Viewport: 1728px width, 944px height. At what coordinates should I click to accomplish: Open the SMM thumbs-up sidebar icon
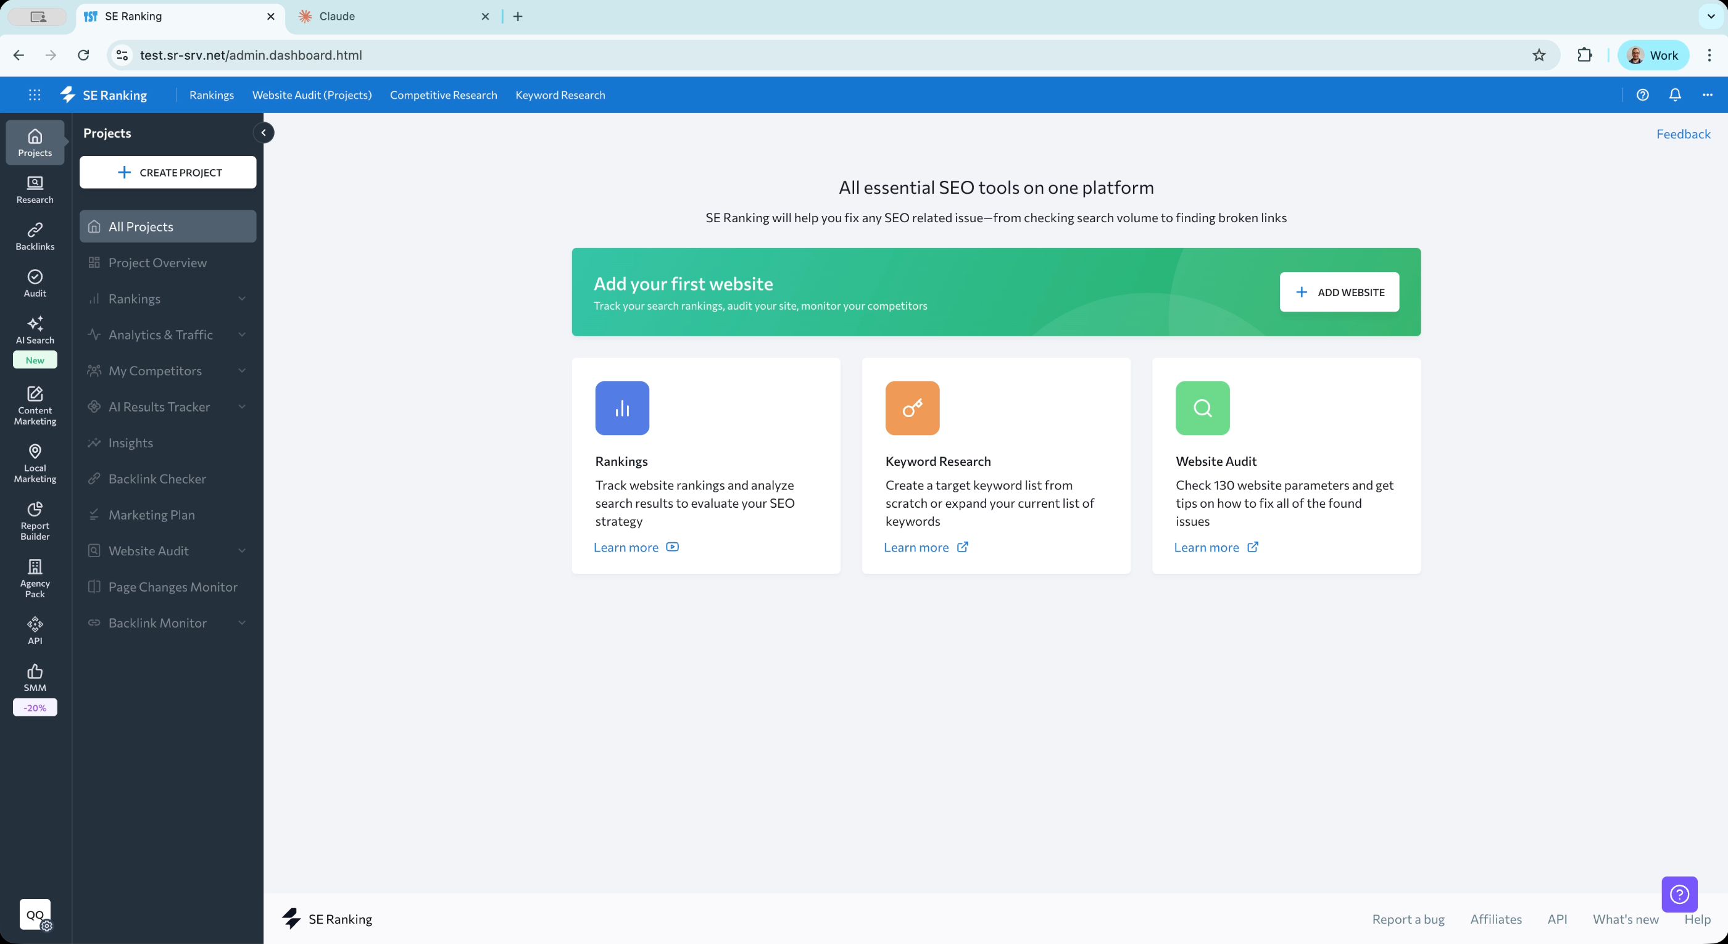[x=35, y=678]
